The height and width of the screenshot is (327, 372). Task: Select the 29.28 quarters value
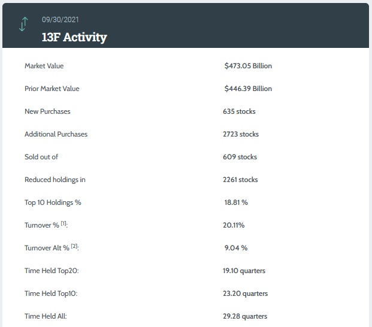(x=245, y=316)
